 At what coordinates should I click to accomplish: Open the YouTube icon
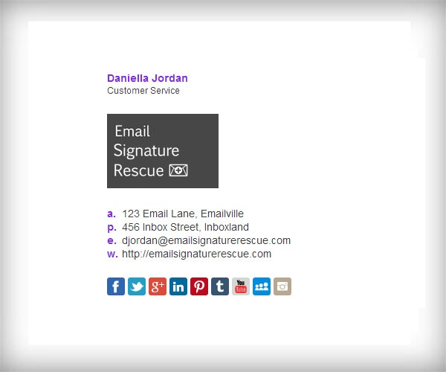[241, 286]
